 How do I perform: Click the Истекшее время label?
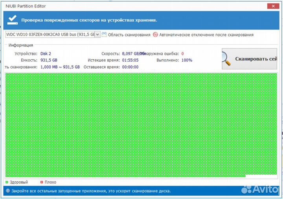pyautogui.click(x=104, y=60)
